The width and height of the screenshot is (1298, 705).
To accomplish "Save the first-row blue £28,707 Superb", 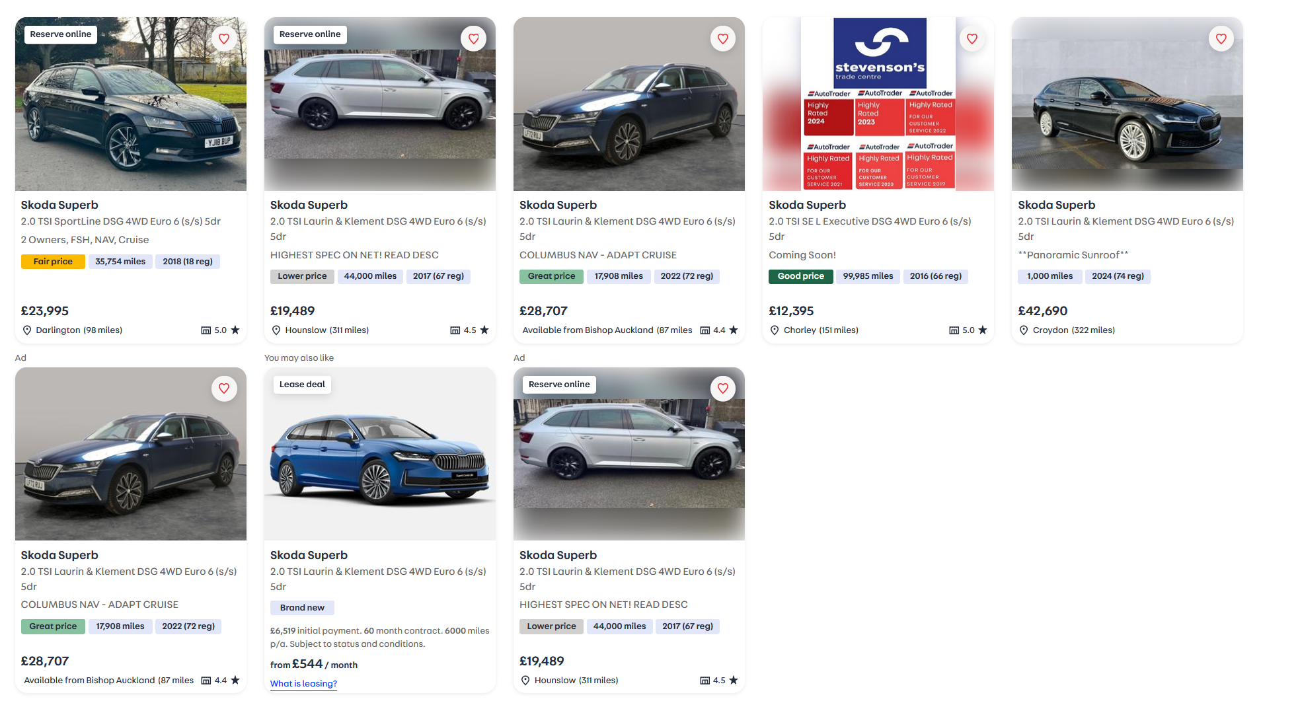I will 722,39.
